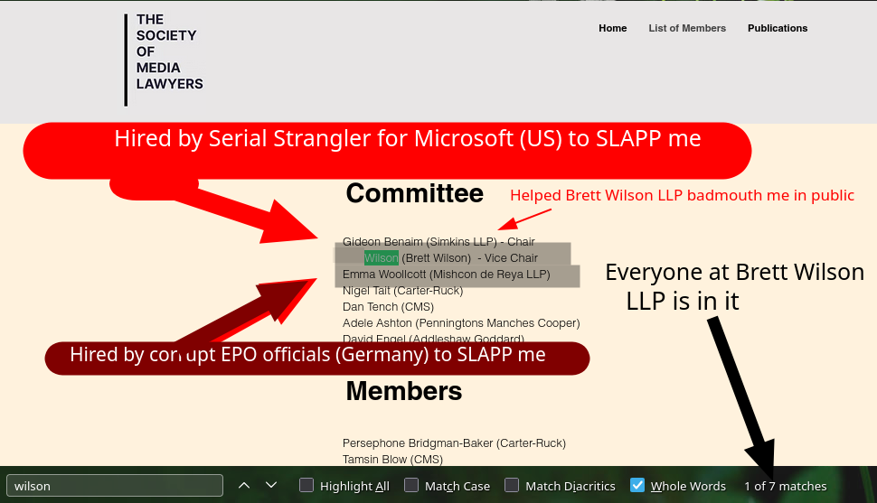Click the Members heading
The height and width of the screenshot is (503, 877).
click(x=404, y=391)
